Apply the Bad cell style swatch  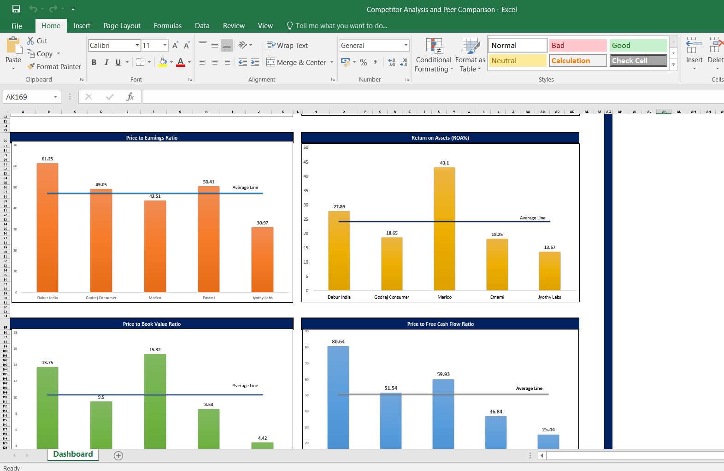tap(578, 45)
